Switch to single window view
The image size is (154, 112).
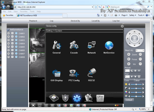pyautogui.click(x=40, y=105)
